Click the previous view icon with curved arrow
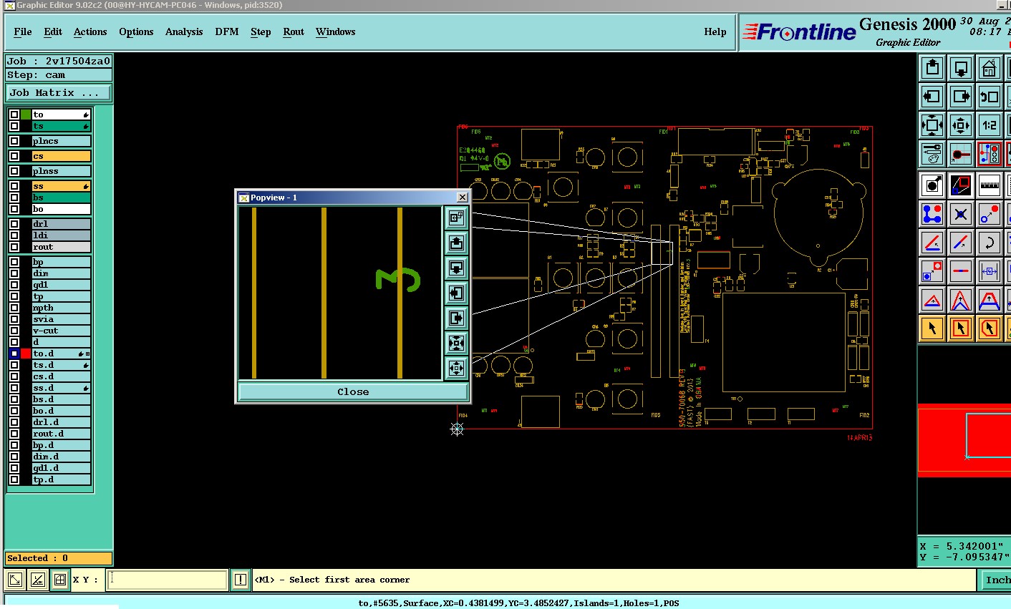Screen dimensions: 1011x609 tap(990, 97)
